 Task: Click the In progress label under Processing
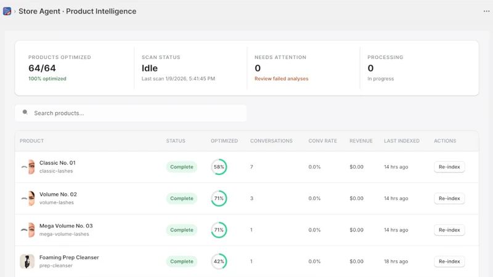(380, 79)
